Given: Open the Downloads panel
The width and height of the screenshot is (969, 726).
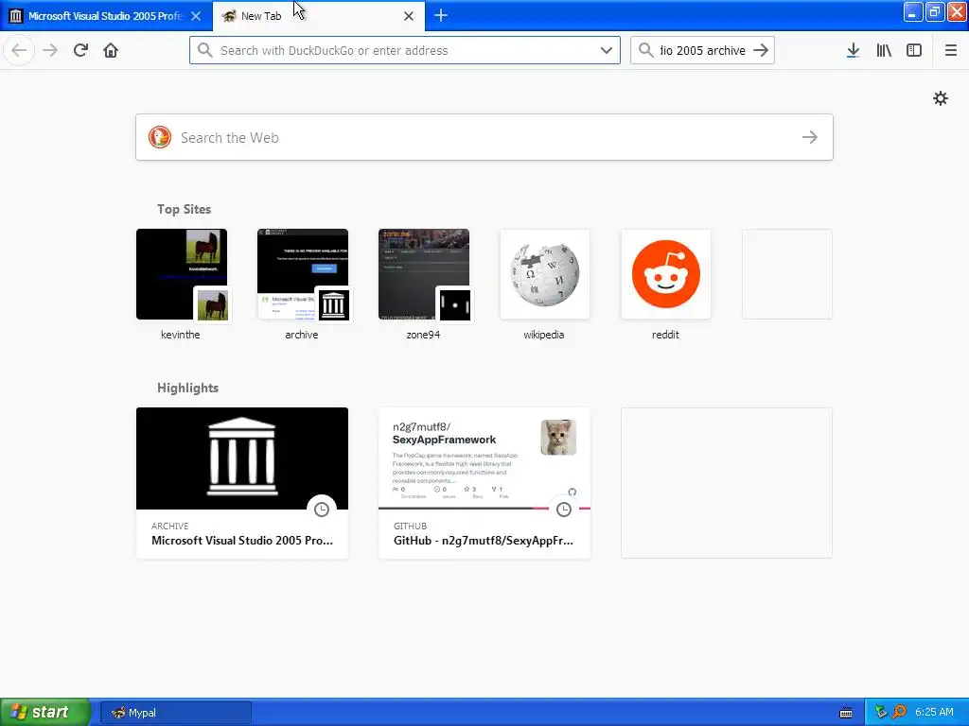Looking at the screenshot, I should 853,51.
